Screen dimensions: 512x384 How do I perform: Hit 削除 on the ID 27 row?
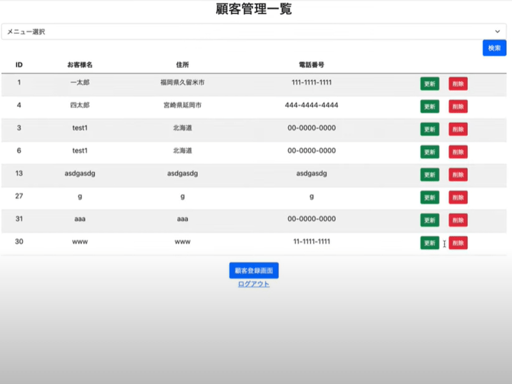(458, 197)
